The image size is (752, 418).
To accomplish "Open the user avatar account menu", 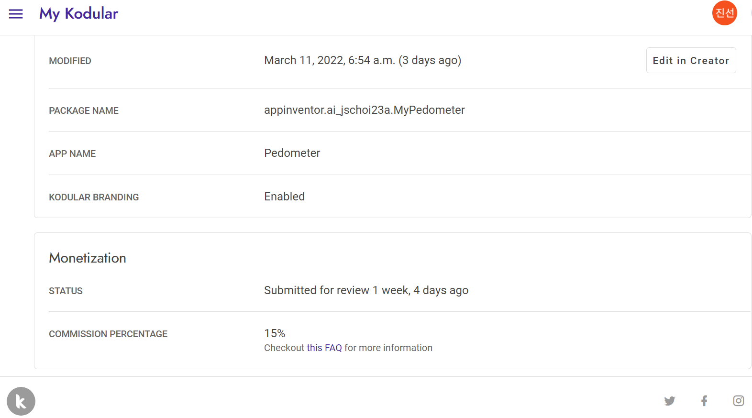I will [724, 13].
